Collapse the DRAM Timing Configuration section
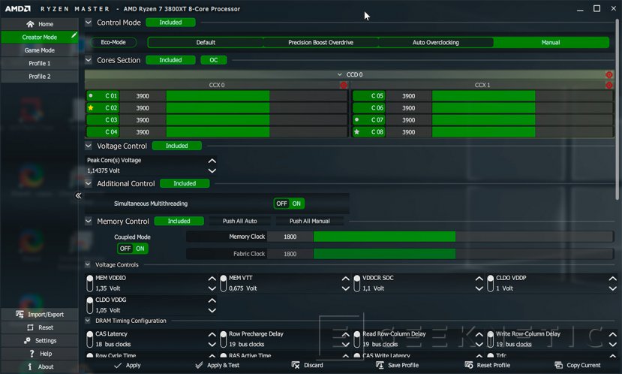622x374 pixels. point(88,321)
